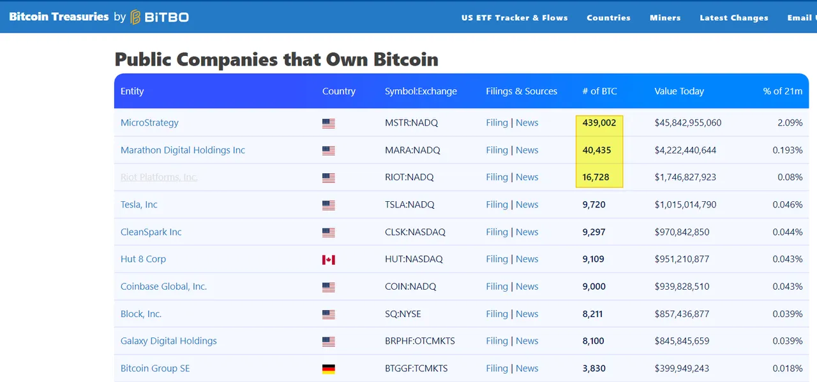Click the BiTBO logo icon in header

point(135,17)
